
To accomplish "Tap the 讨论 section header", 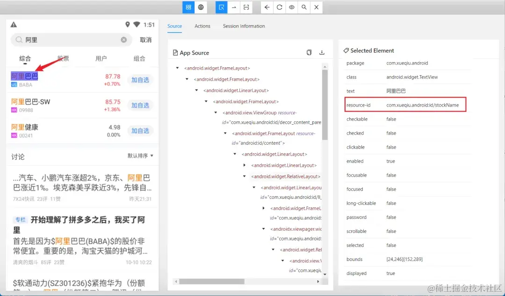I will pos(18,157).
